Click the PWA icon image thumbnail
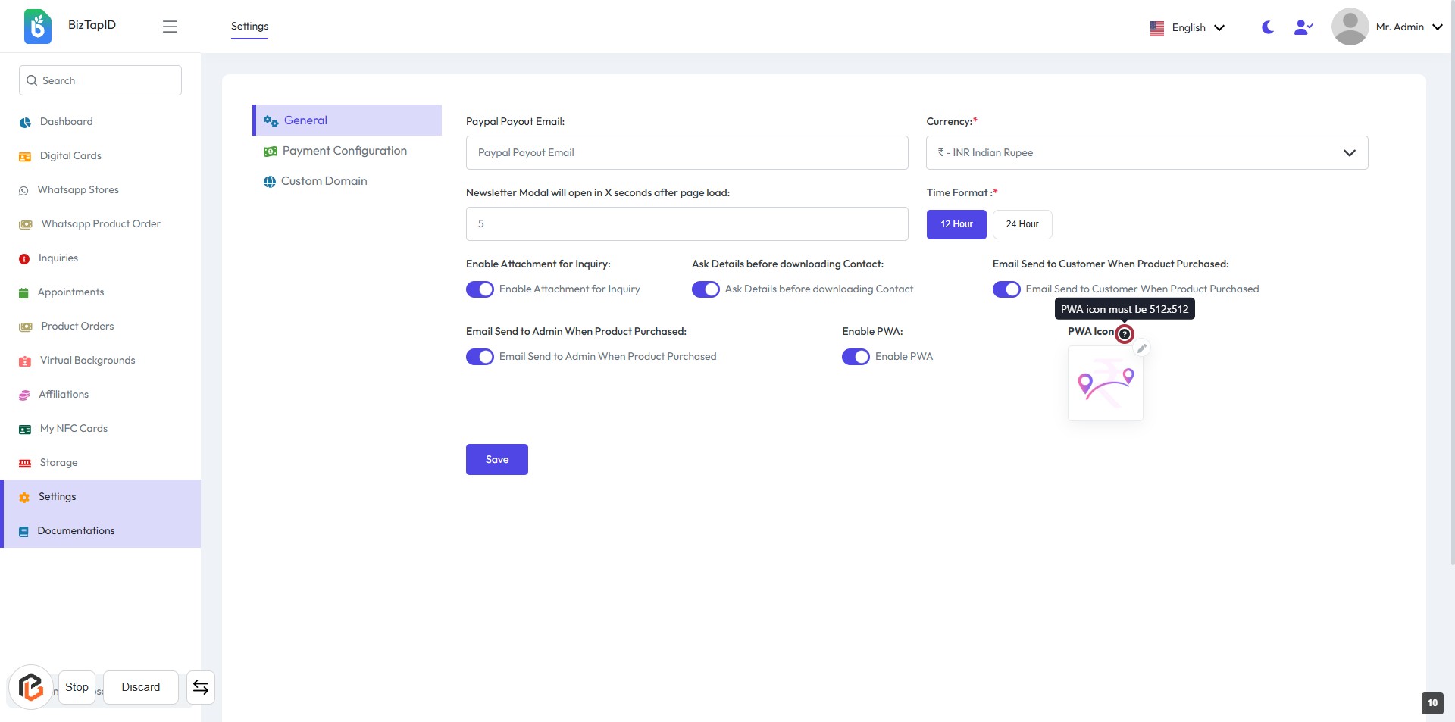Viewport: 1455px width, 722px height. point(1105,384)
